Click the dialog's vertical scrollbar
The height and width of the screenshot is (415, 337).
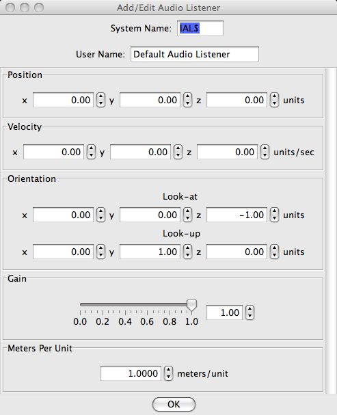coord(332,230)
